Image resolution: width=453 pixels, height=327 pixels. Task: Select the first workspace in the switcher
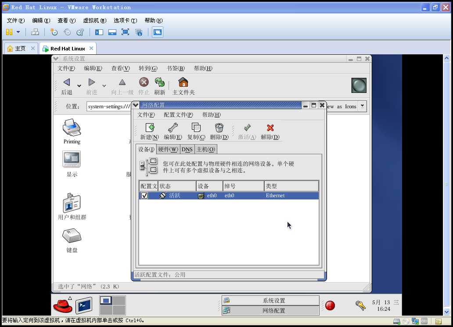[x=106, y=300]
